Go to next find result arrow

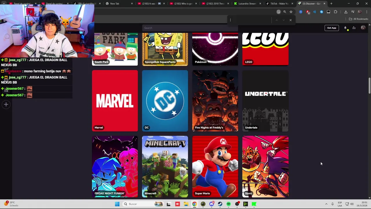click(283, 20)
